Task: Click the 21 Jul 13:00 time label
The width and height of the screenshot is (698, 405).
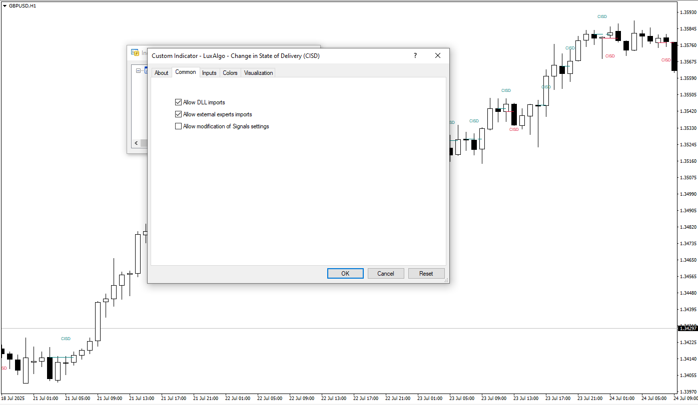Action: pos(142,399)
